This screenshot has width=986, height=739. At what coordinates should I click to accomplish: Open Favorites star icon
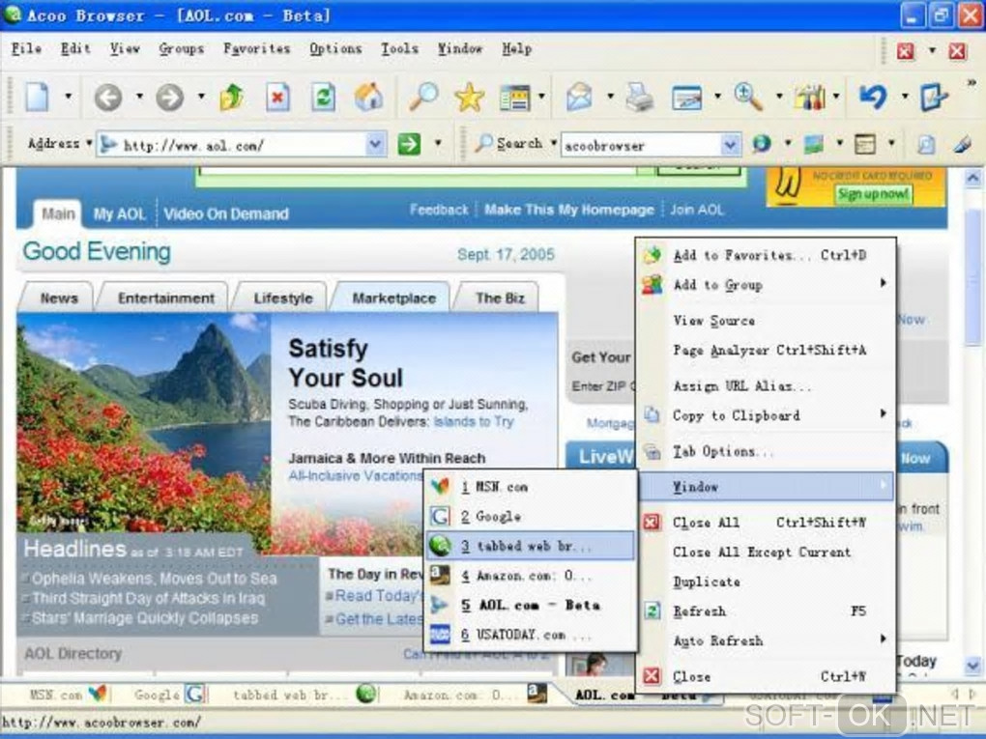(469, 98)
